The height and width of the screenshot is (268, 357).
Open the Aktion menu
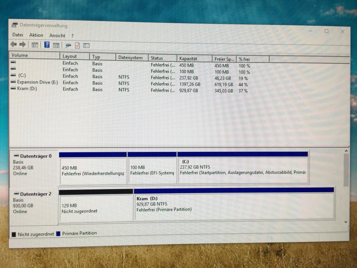point(36,35)
